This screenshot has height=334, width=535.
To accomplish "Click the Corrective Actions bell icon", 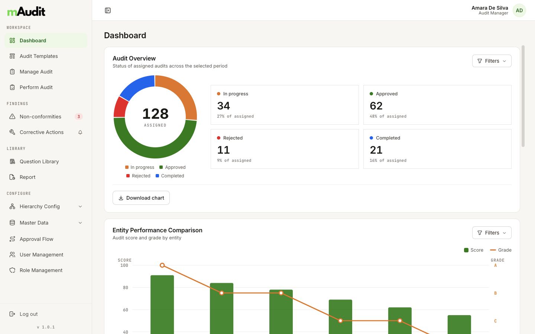I will click(x=80, y=132).
